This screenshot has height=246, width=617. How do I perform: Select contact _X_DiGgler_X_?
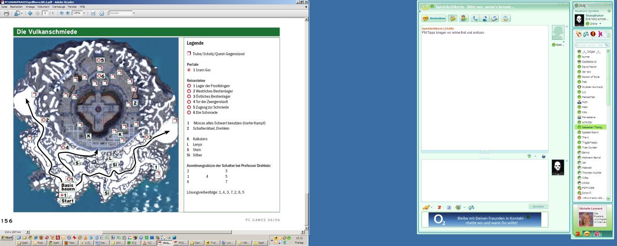coord(591,51)
